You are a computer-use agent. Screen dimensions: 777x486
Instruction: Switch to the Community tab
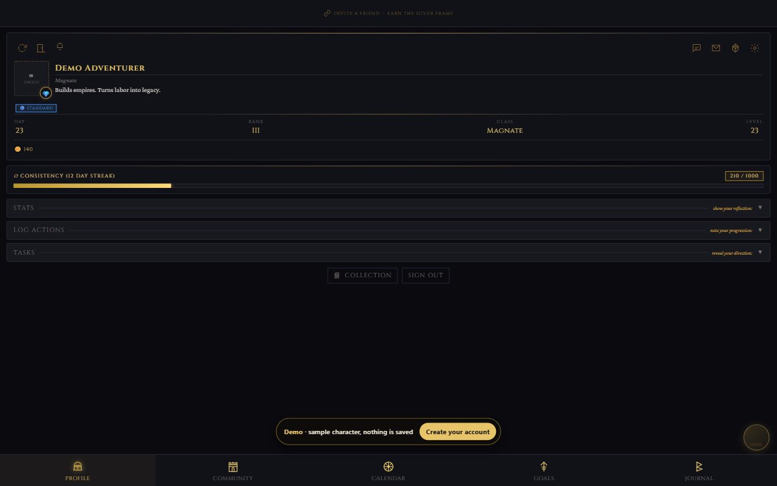233,470
